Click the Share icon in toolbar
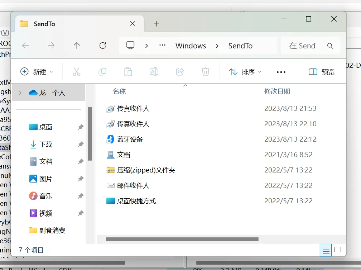The image size is (361, 270). tap(179, 72)
